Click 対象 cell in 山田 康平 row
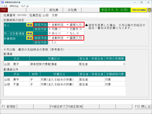 coord(115,79)
